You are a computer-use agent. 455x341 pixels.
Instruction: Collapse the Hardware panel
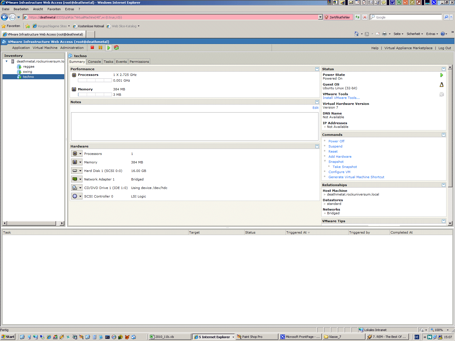(x=317, y=146)
